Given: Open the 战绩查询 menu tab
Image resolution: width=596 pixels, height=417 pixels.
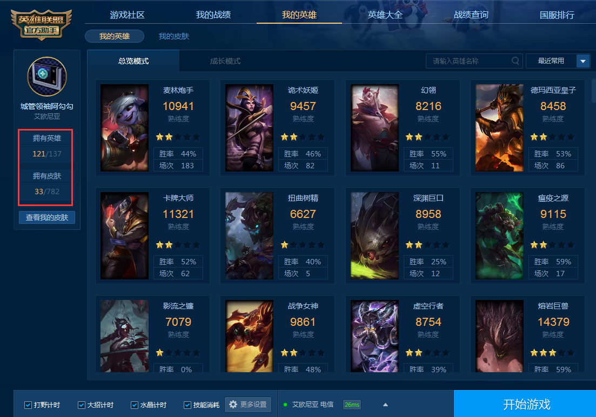Looking at the screenshot, I should (x=471, y=15).
